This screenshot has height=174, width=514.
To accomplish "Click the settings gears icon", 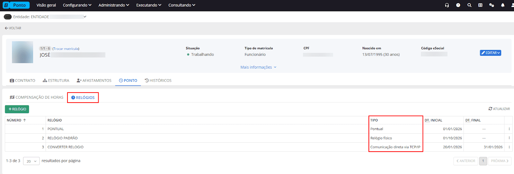I will point(492,5).
